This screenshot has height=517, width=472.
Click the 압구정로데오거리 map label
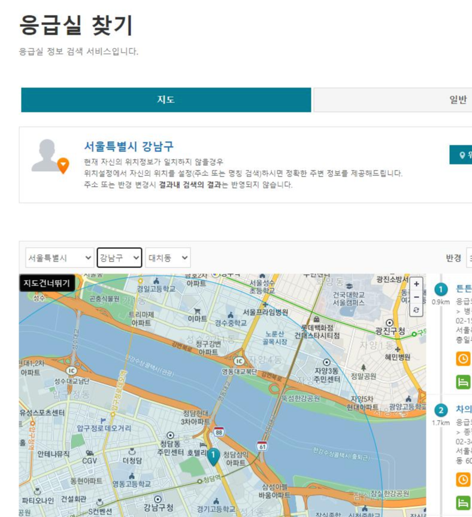click(x=104, y=428)
